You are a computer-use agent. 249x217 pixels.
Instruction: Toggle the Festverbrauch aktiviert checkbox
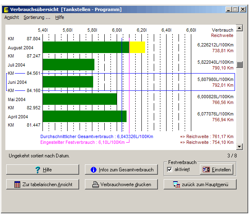[170, 169]
